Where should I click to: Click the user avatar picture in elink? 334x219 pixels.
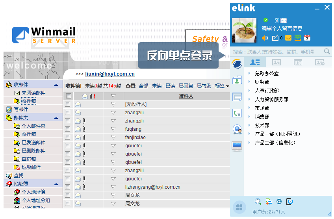pos(244,30)
